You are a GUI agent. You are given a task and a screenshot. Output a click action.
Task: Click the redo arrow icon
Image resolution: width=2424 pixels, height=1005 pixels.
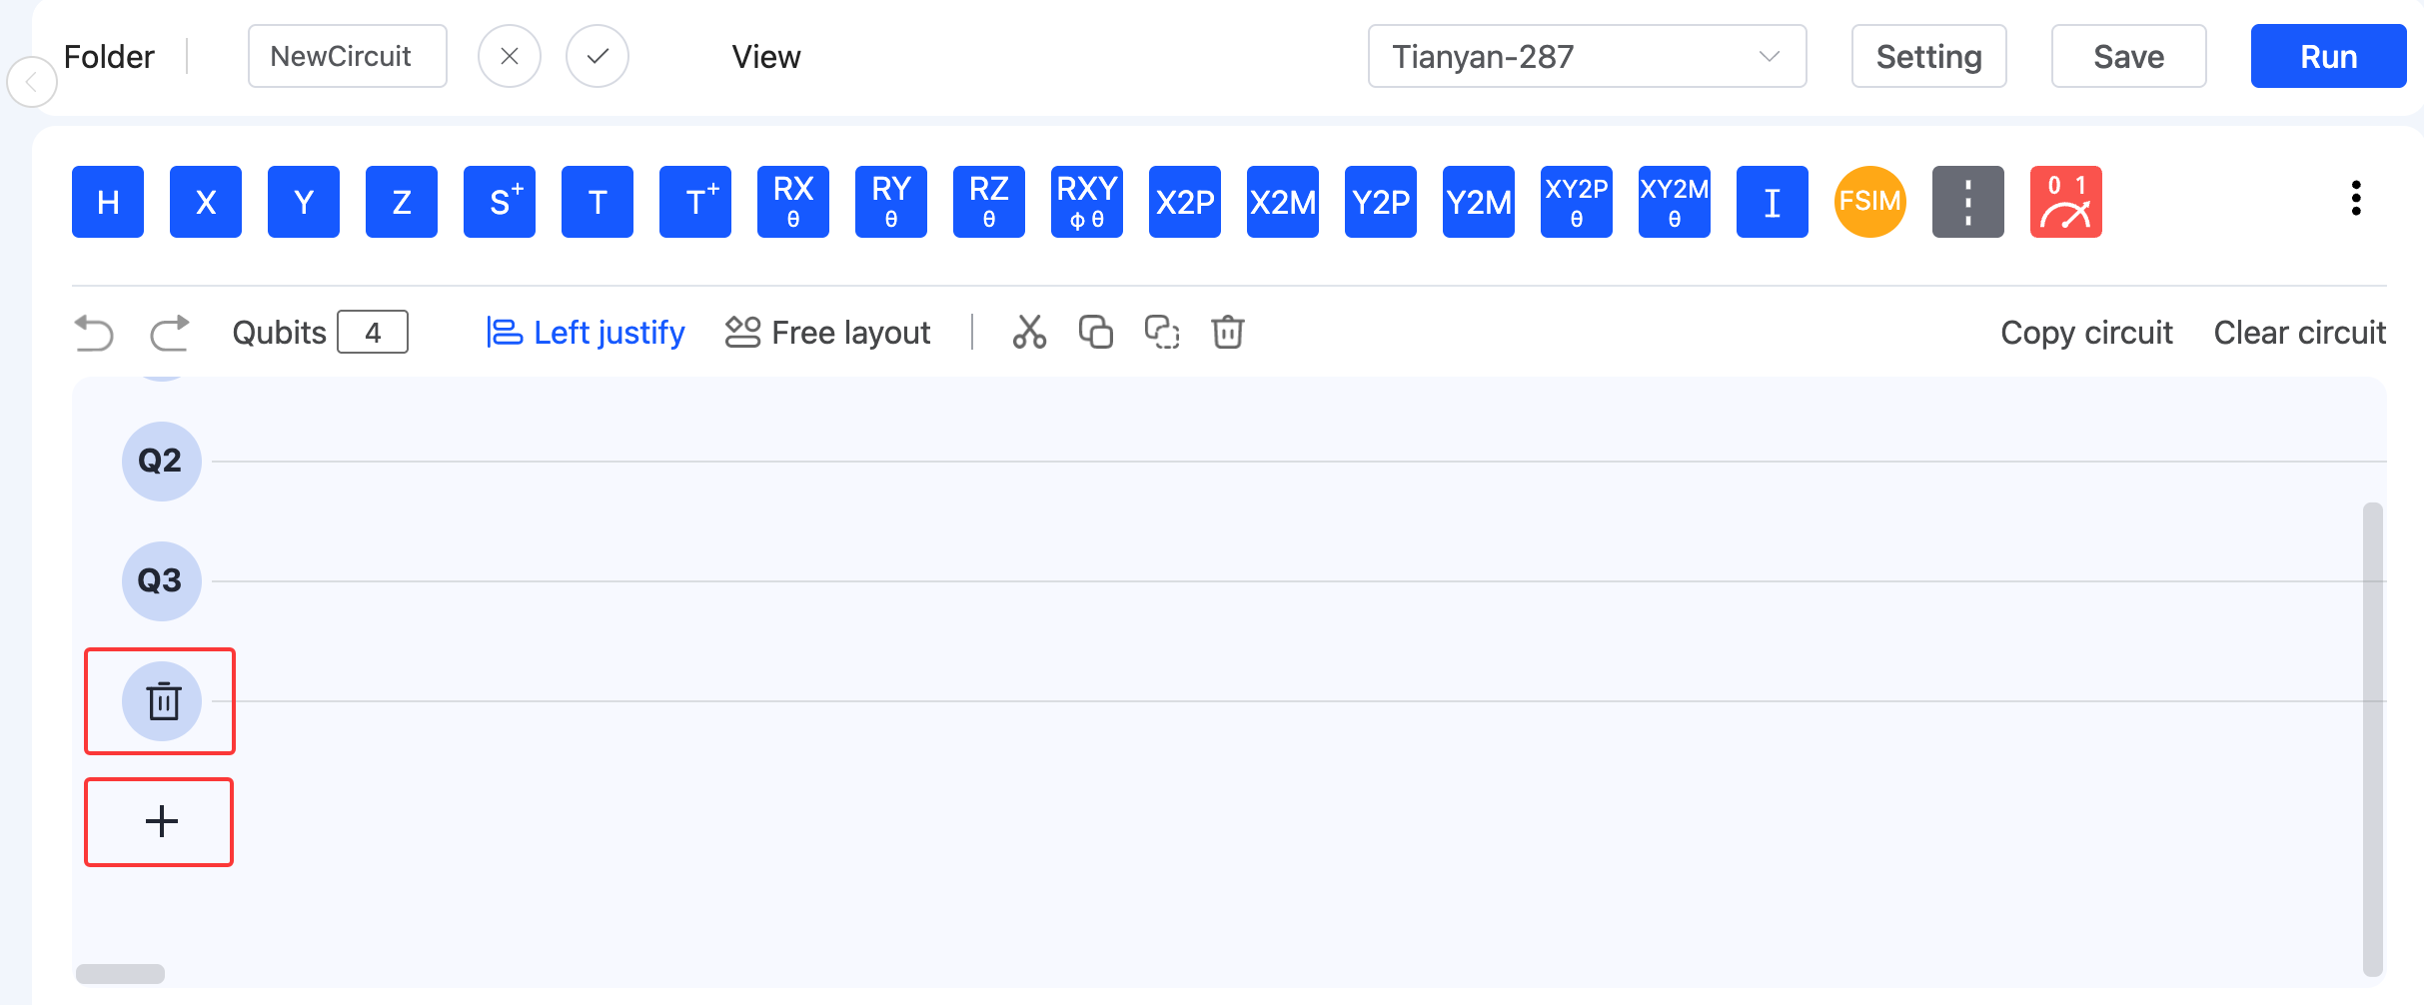170,333
